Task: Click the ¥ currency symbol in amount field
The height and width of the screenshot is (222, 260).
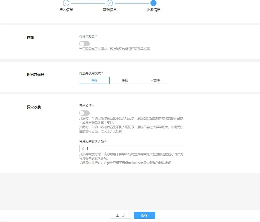Action: point(83,149)
